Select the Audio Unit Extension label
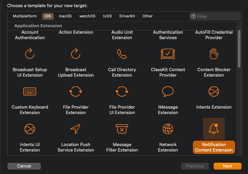 pyautogui.click(x=122, y=35)
